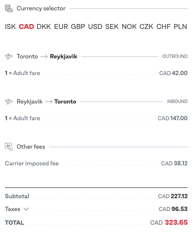Viewport: 196px width, 236px height.
Task: Pick SEK from the currency list
Action: (112, 26)
